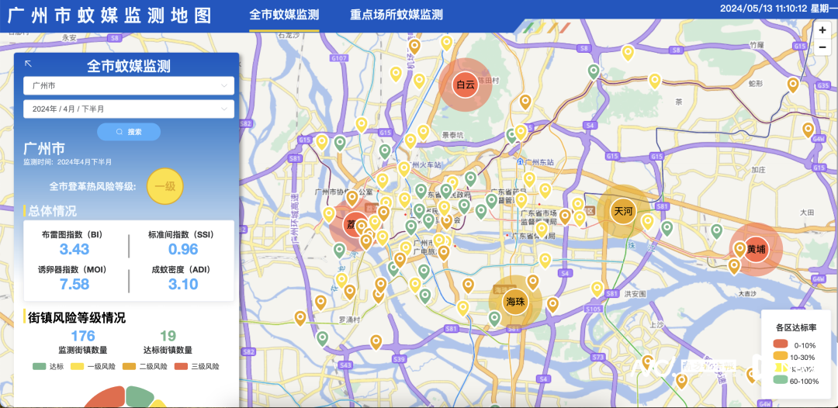Screen dimensions: 838x408
Task: Click the 监测街镇数量 count 176
Action: click(83, 336)
